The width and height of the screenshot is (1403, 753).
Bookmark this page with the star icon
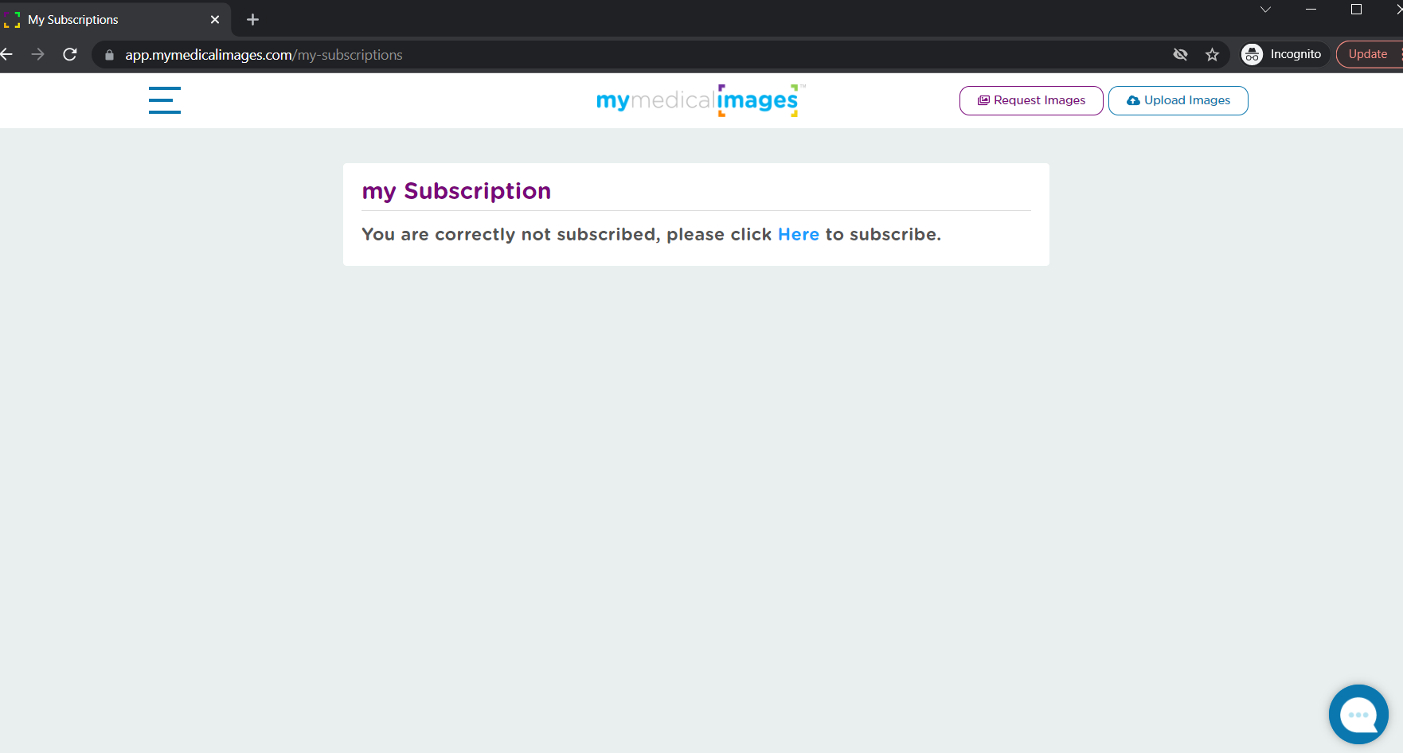click(1212, 54)
